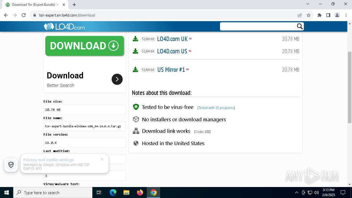Screen dimensions: 352x198
Task: Click the 20.78 MB size in LO4D.com UK row
Action: [x=291, y=39]
